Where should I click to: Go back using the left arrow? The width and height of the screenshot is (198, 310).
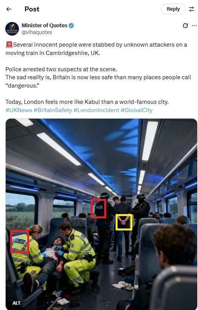pos(9,9)
